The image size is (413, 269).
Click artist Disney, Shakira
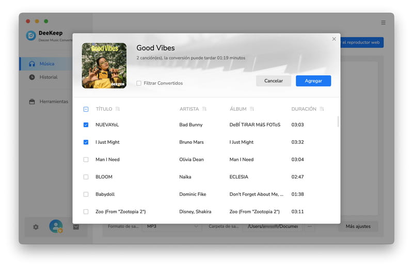[195, 212]
